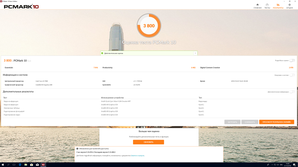Open the taskbar clock and date

[288, 165]
